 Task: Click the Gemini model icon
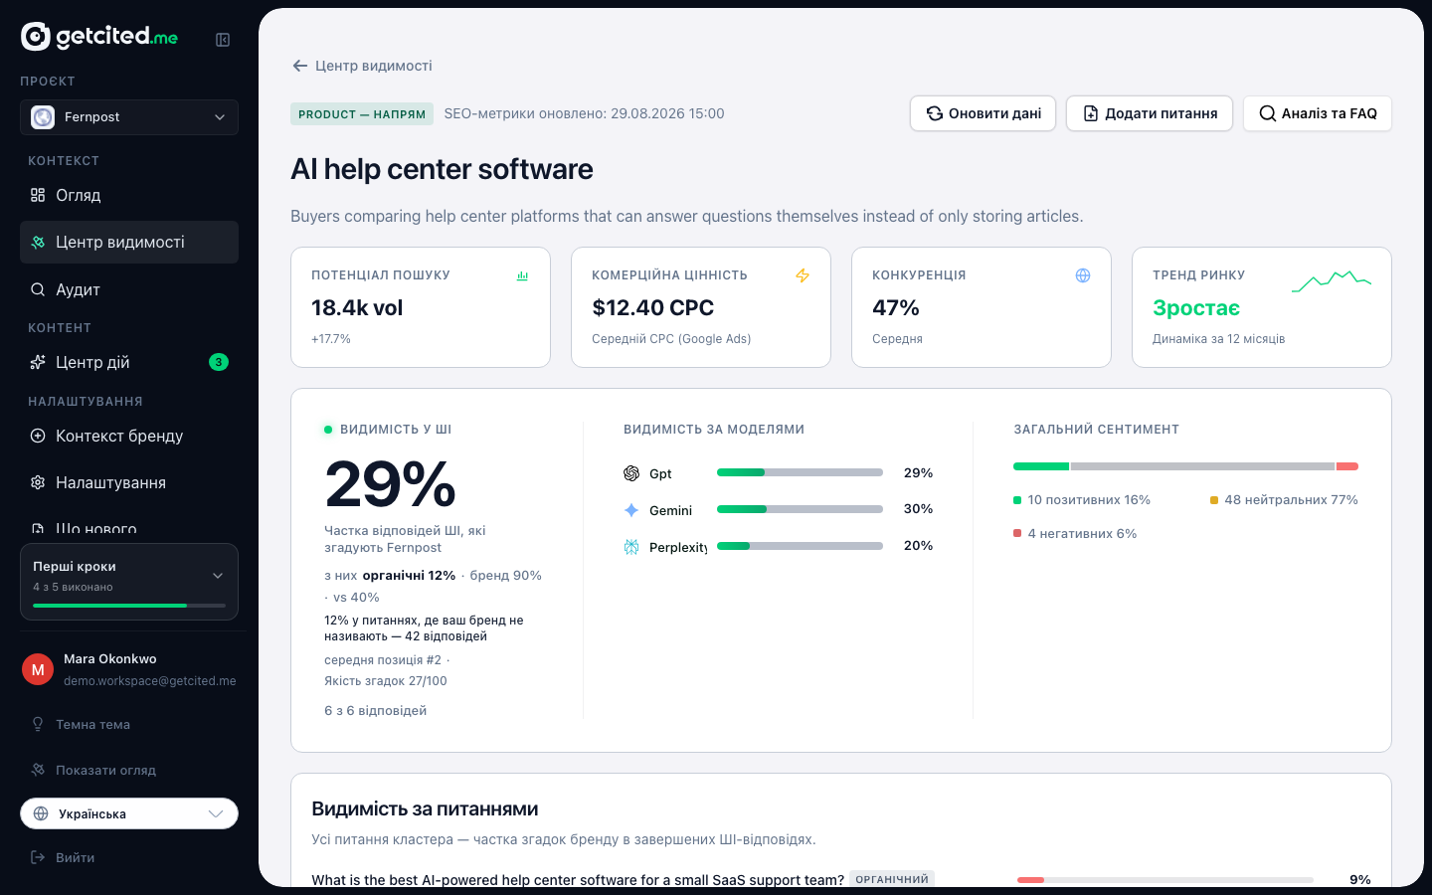click(x=631, y=510)
